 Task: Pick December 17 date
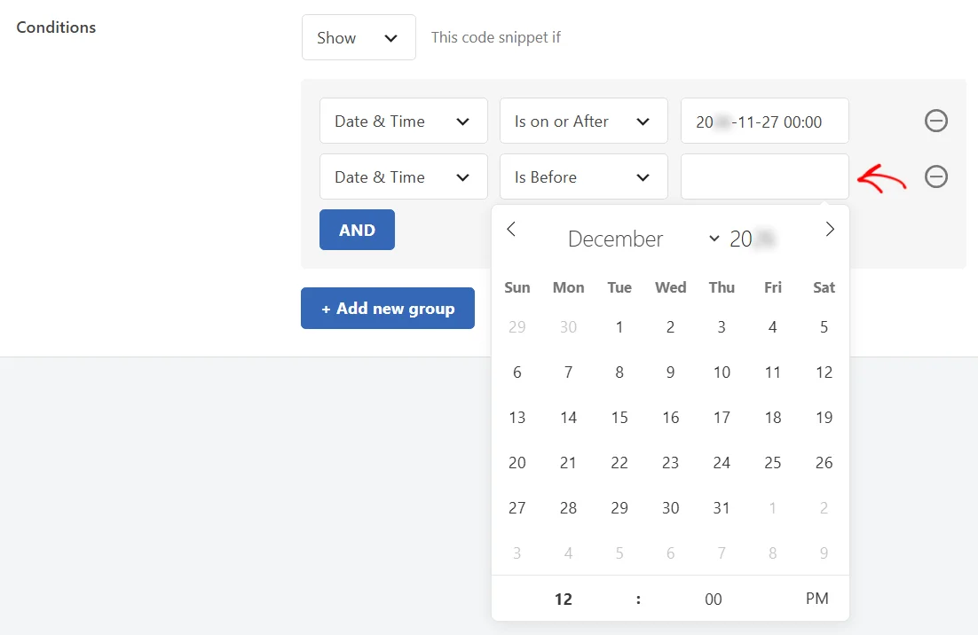pyautogui.click(x=722, y=418)
